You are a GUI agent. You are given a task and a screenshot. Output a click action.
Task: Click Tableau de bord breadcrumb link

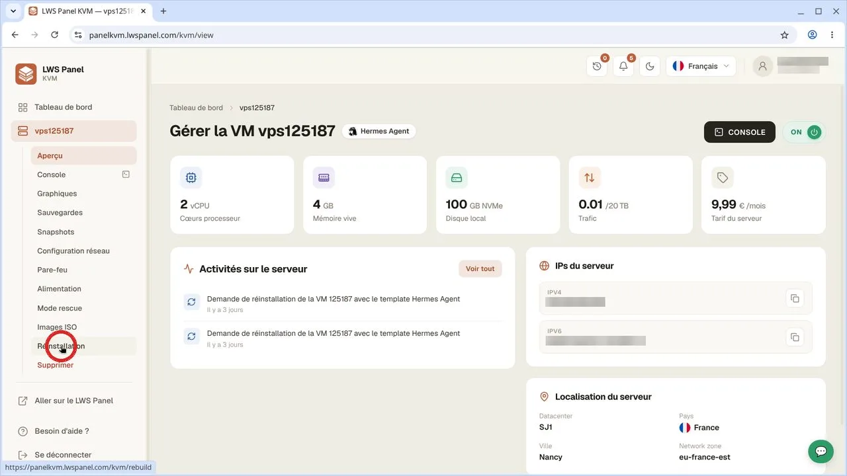pyautogui.click(x=196, y=108)
